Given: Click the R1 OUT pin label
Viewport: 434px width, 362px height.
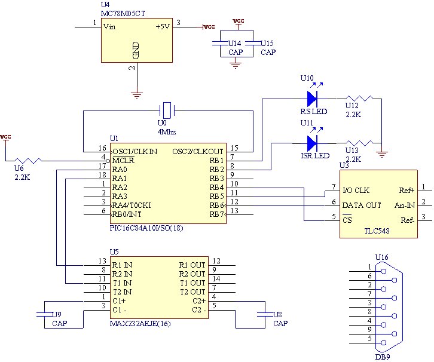Looking at the screenshot, I should click(x=192, y=265).
